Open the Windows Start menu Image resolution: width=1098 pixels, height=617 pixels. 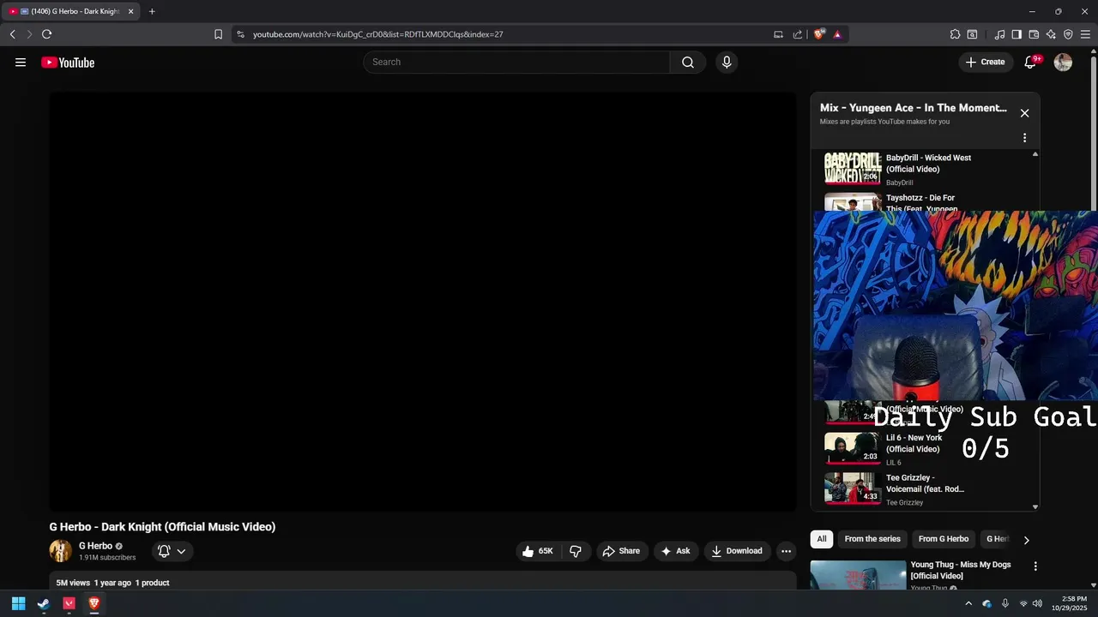click(x=18, y=603)
